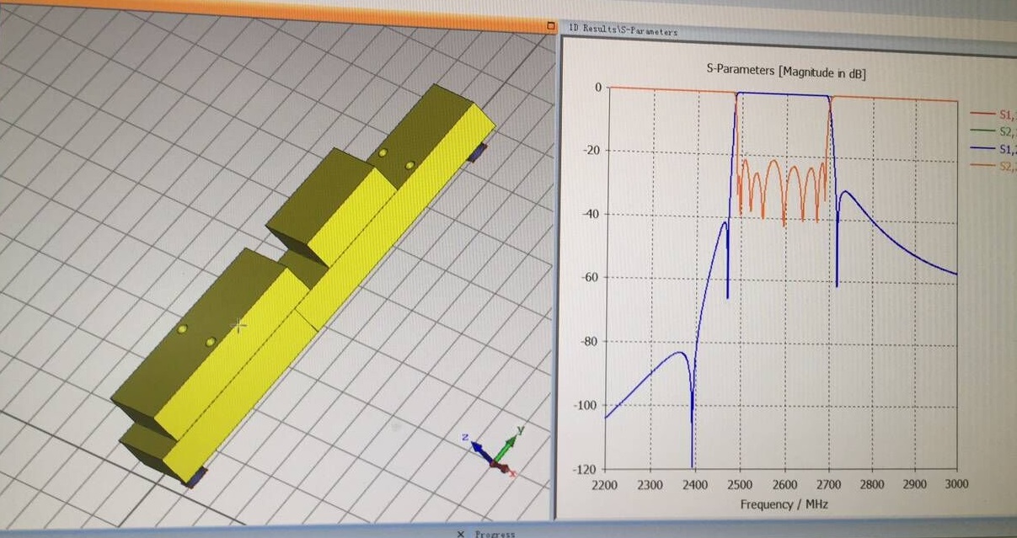Select the S1,1 legend entry
This screenshot has width=1017, height=538.
pyautogui.click(x=993, y=115)
